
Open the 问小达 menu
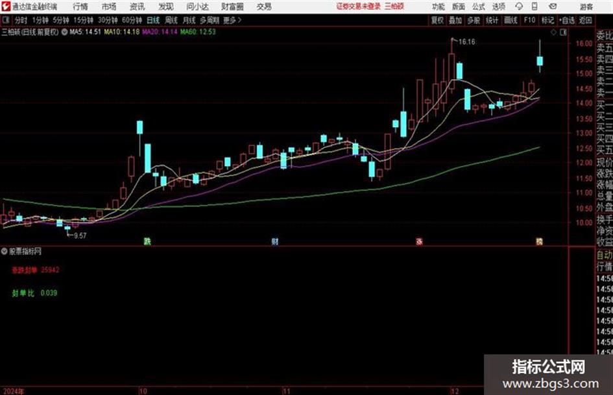197,6
